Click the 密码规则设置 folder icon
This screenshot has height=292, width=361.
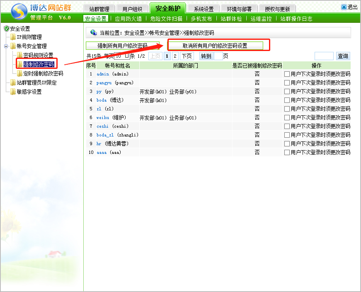tap(19, 55)
